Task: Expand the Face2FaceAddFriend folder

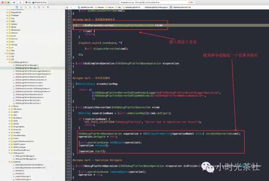Action: click(x=9, y=150)
